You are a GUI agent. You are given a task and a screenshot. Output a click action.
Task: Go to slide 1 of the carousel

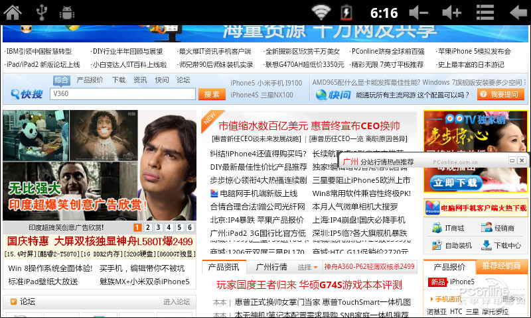[137, 227]
